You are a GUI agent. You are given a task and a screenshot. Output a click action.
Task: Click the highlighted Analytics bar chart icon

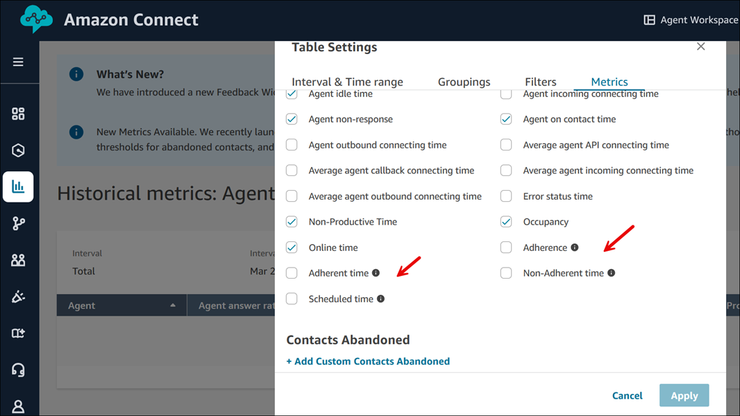pyautogui.click(x=18, y=187)
